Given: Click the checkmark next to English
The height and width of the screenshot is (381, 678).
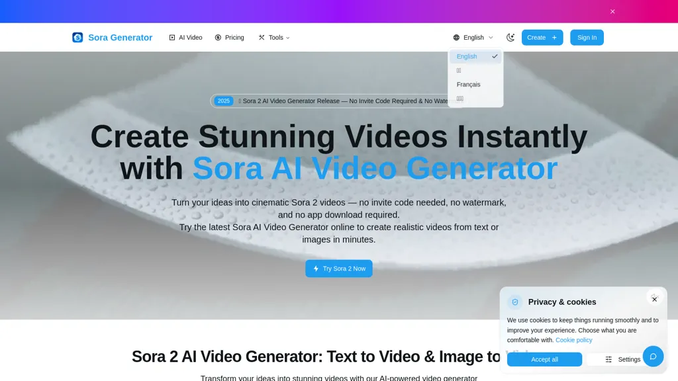Looking at the screenshot, I should pos(495,56).
